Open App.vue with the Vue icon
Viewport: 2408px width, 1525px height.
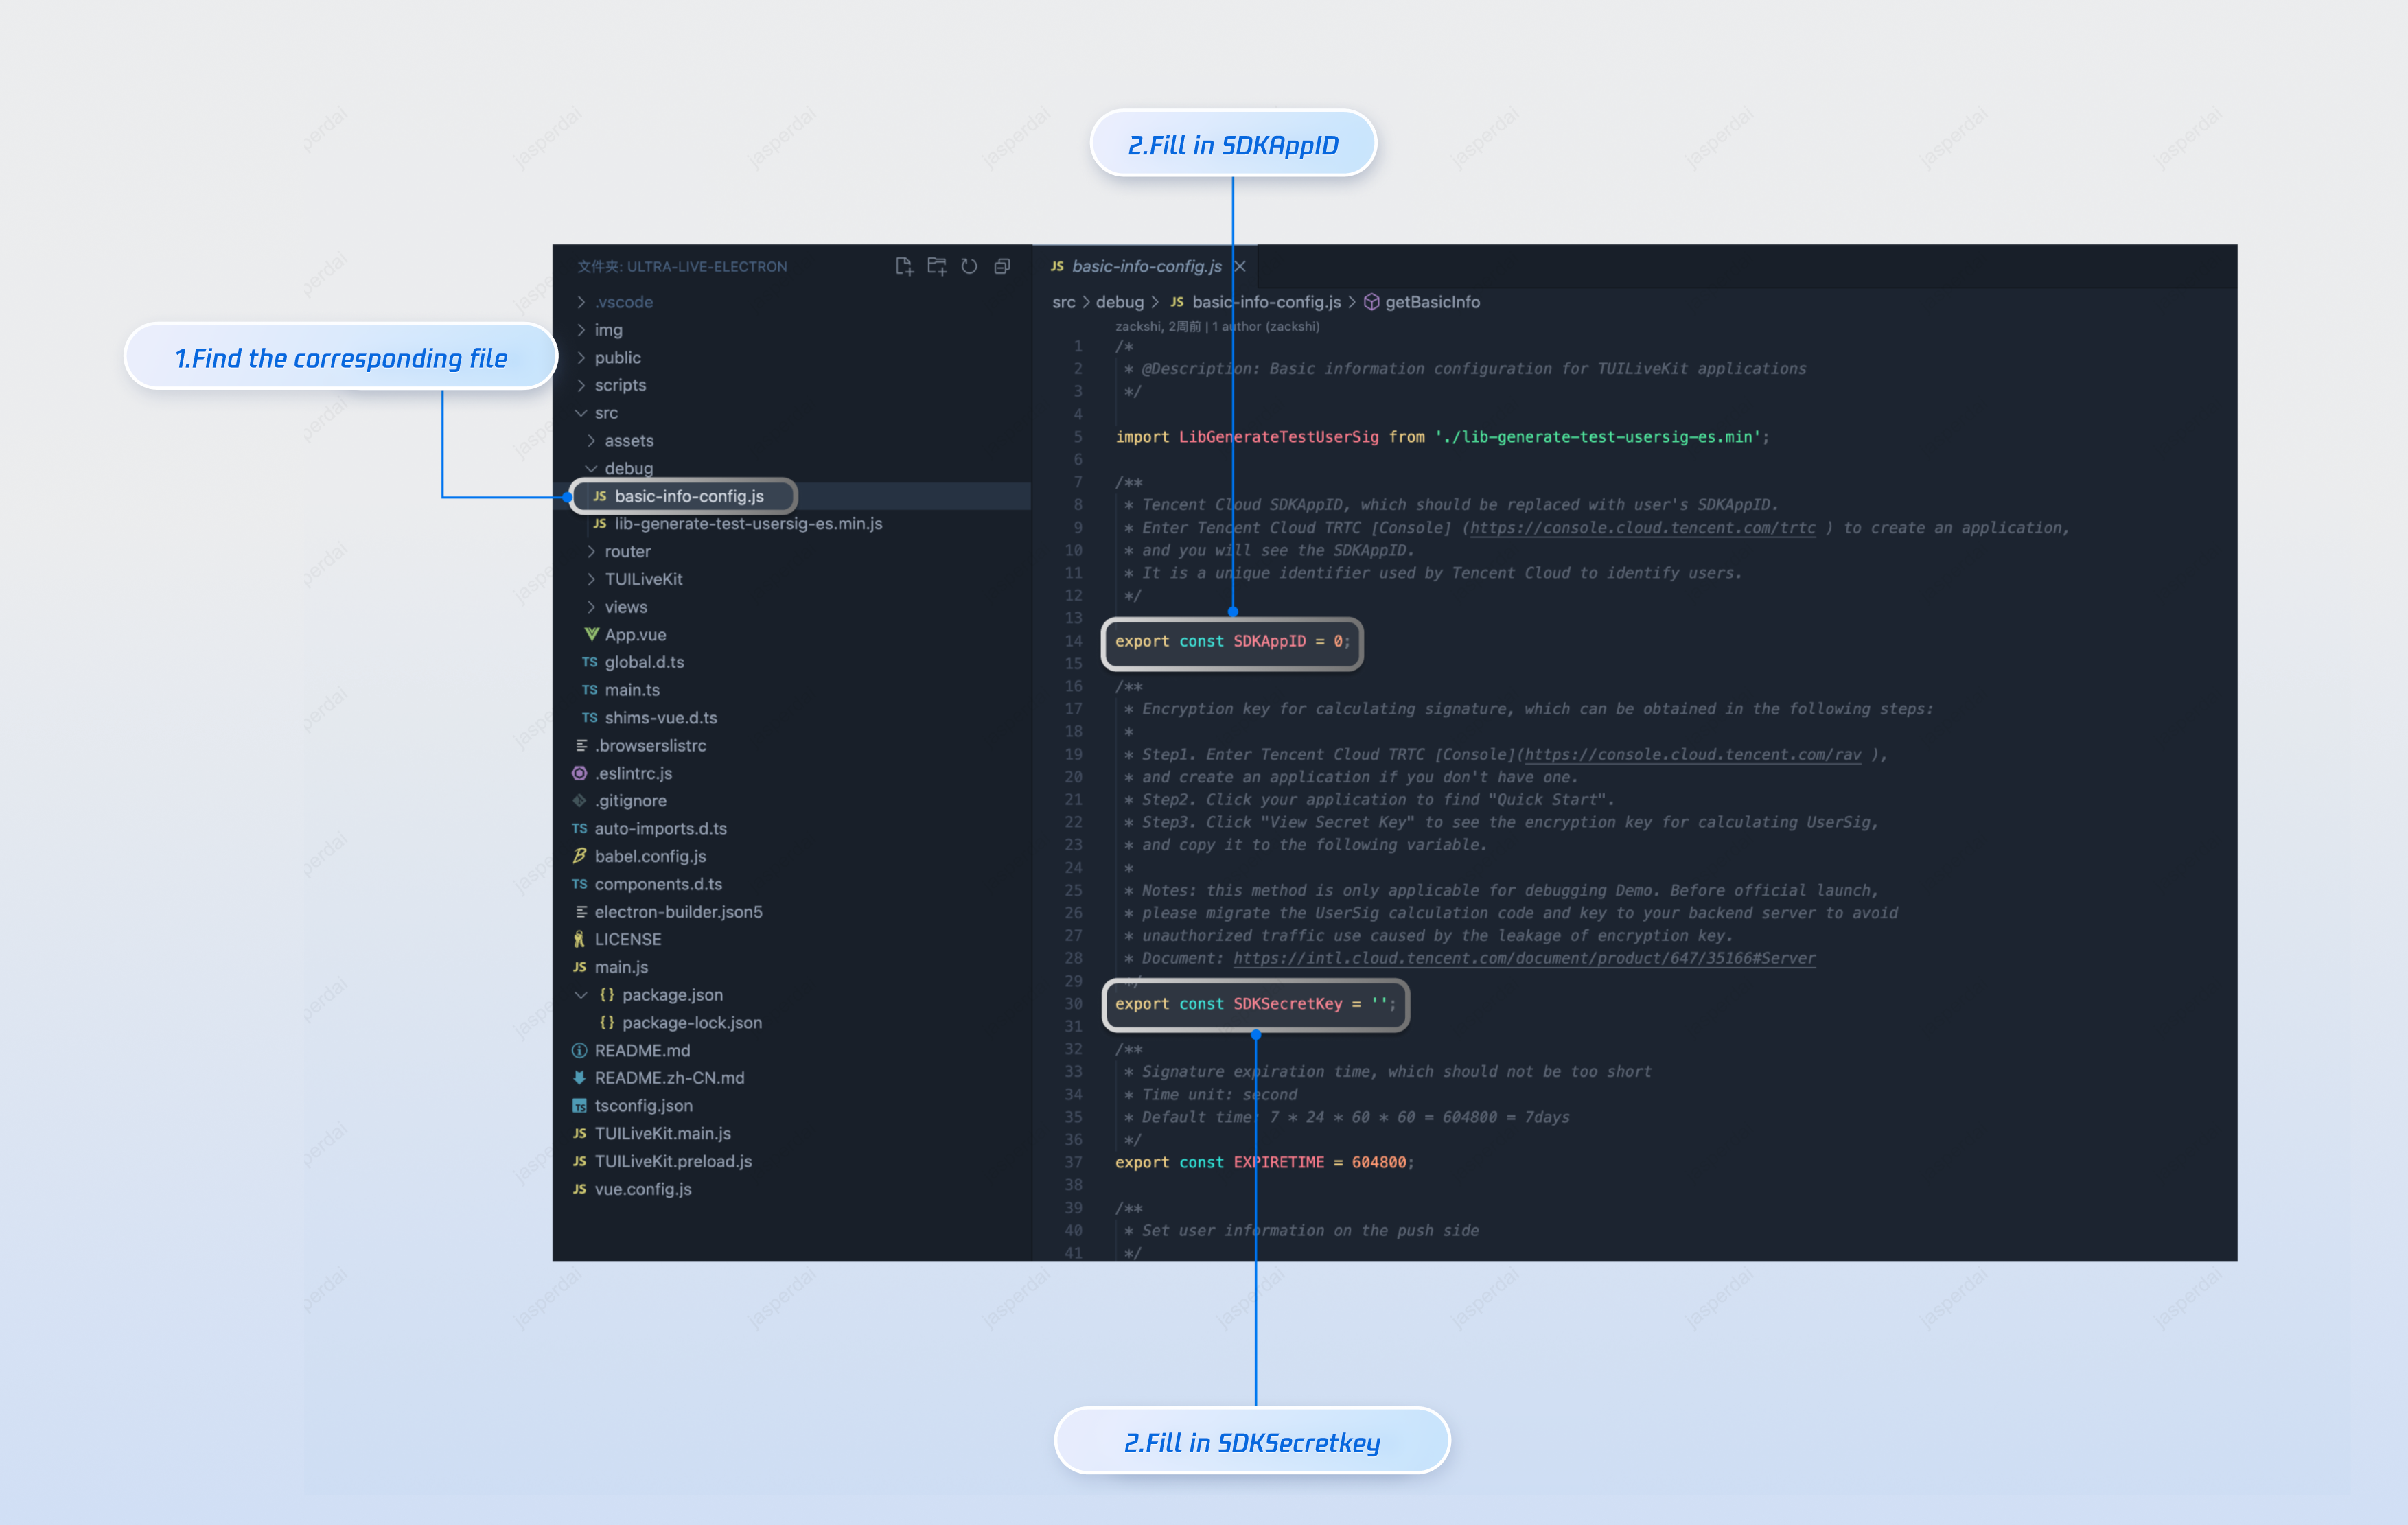coord(634,634)
